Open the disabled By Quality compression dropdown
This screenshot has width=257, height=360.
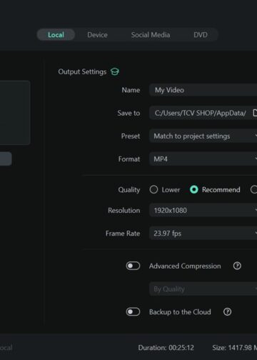[203, 289]
